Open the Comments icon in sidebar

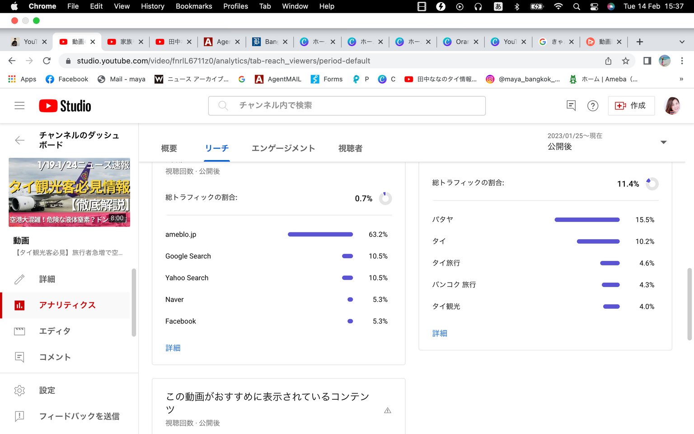click(19, 357)
